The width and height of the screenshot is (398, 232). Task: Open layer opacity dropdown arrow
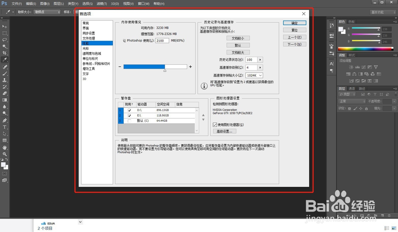(x=394, y=101)
